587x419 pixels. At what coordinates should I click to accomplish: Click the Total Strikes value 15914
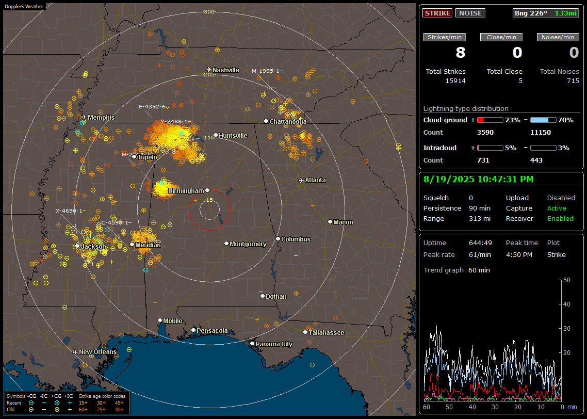click(x=455, y=81)
